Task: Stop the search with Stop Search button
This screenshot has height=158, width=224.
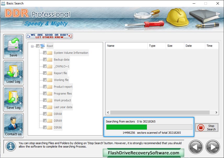Action: [x=207, y=127]
